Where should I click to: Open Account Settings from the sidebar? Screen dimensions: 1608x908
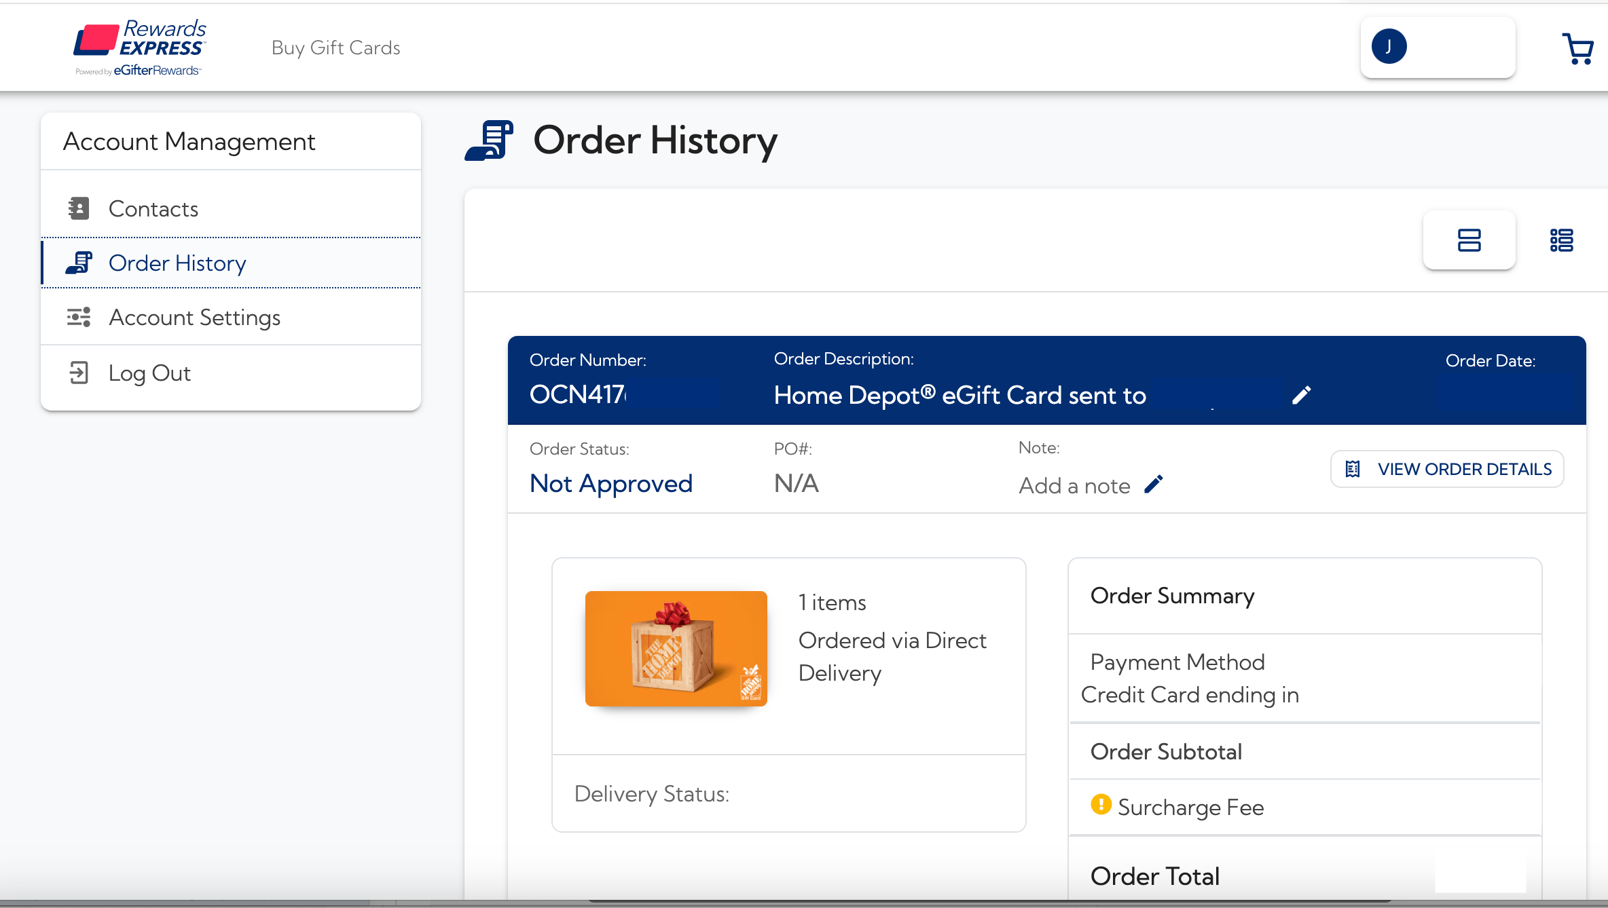coord(195,318)
